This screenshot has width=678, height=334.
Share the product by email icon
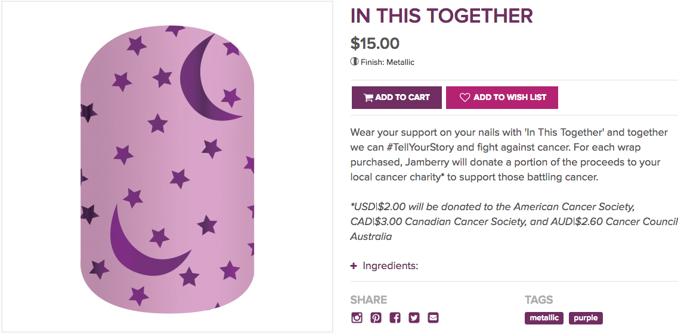pos(434,318)
